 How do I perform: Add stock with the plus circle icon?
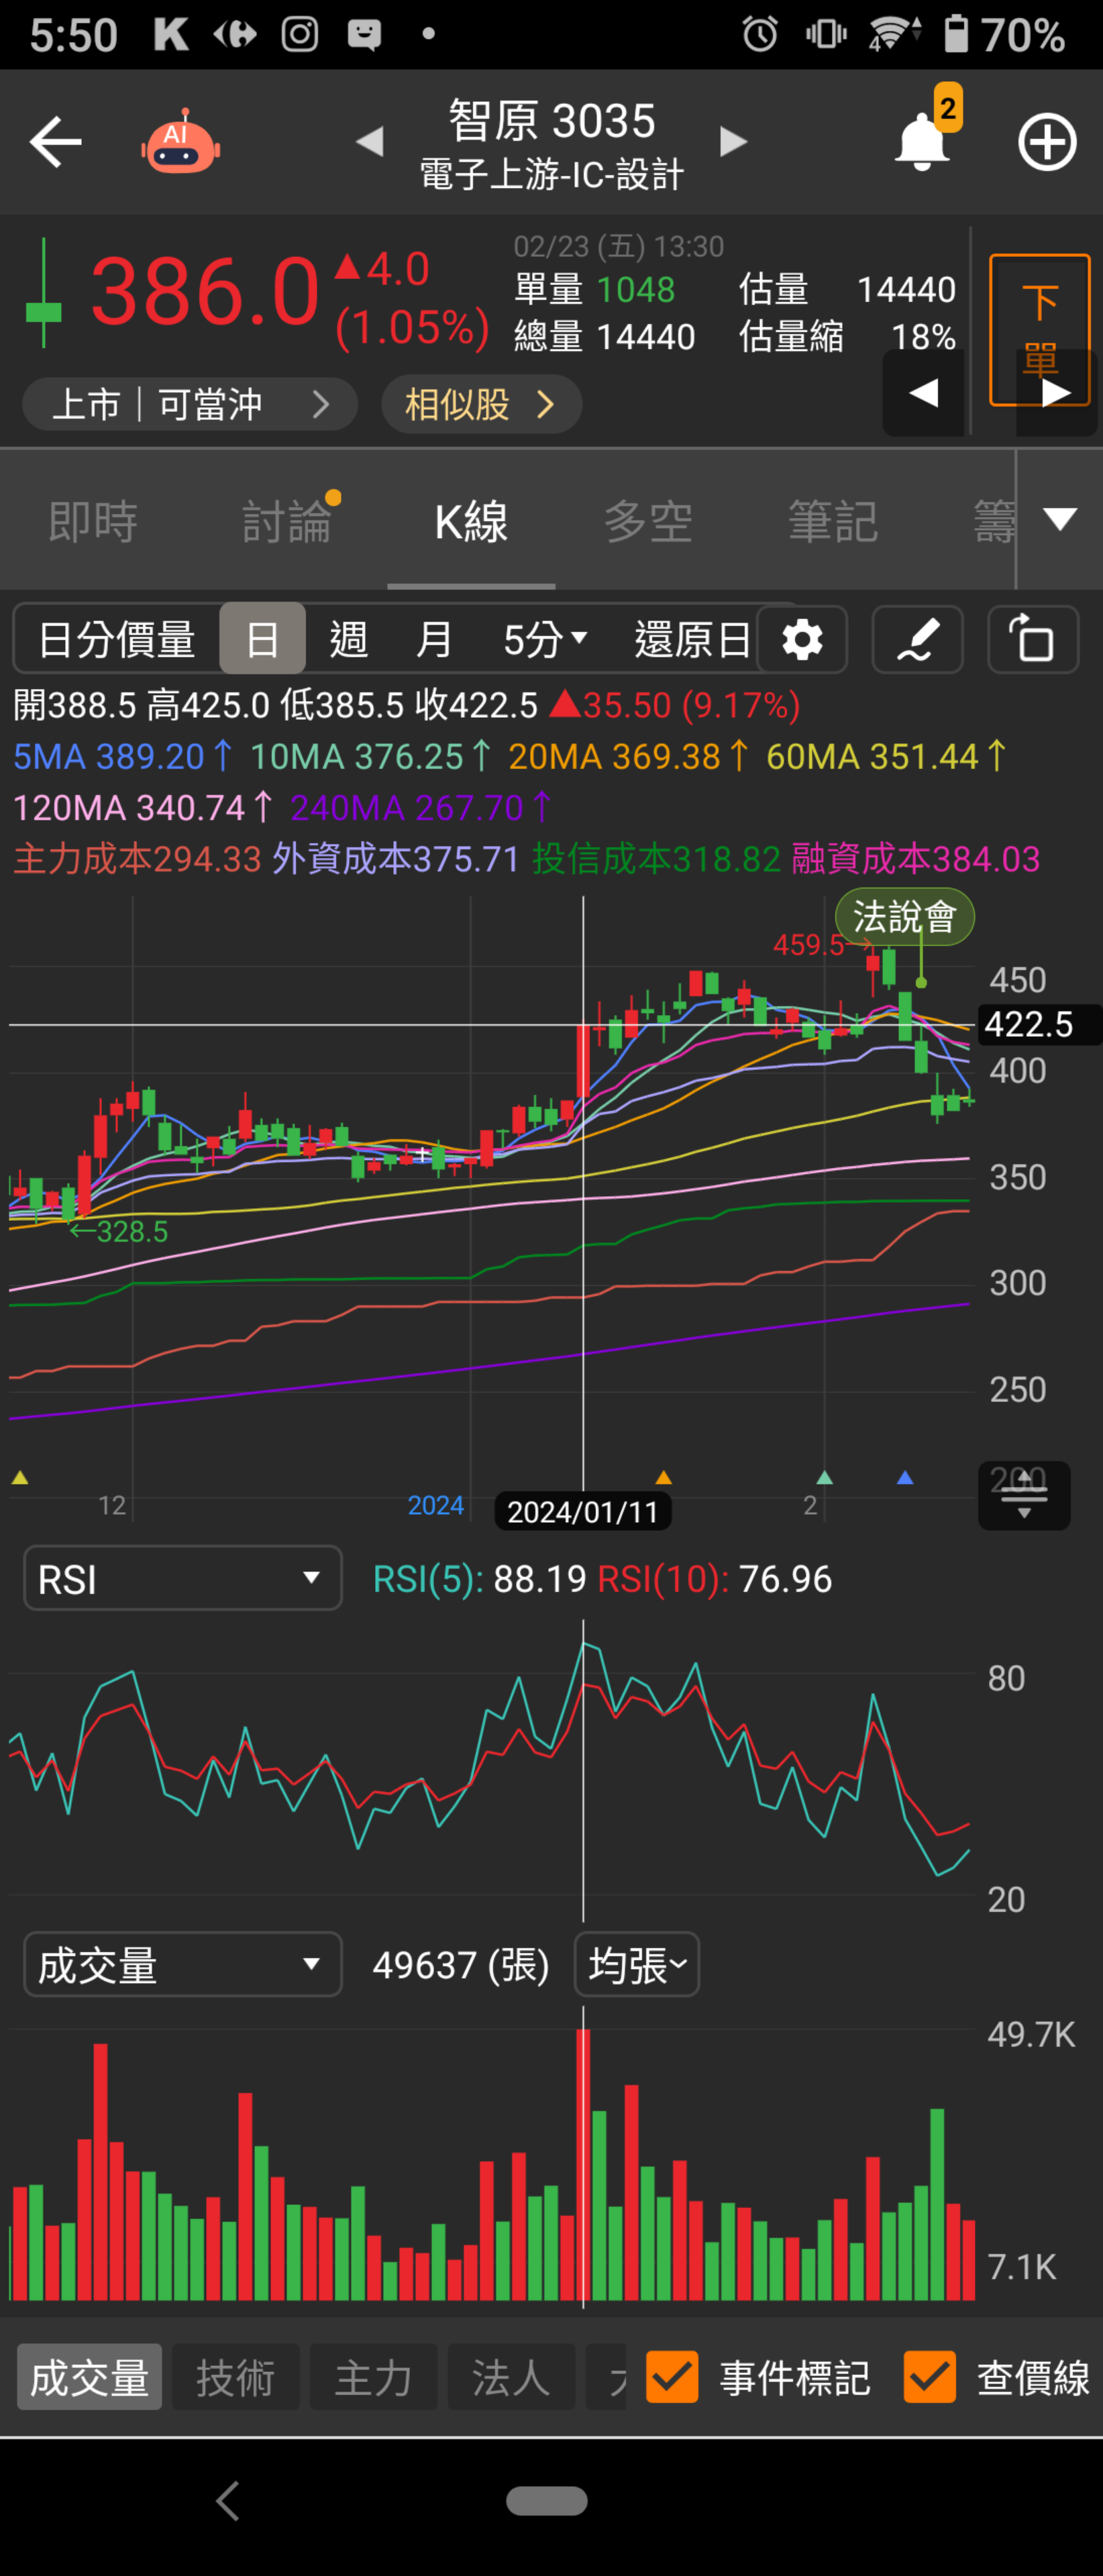click(x=1046, y=142)
